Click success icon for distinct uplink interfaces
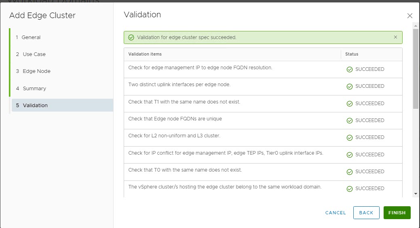420x228 pixels. tap(350, 86)
